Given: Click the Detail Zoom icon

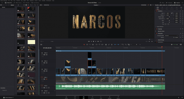Looking at the screenshot, I should (126, 44).
